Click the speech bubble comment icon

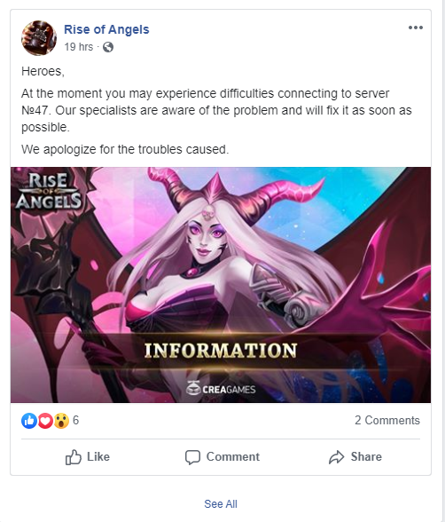pos(192,457)
